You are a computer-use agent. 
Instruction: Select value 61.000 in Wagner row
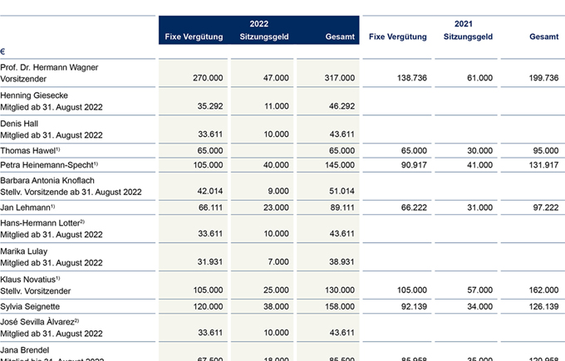tap(479, 78)
